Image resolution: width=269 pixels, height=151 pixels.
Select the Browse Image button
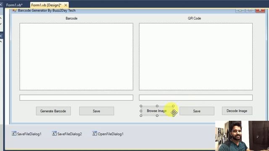pyautogui.click(x=157, y=111)
